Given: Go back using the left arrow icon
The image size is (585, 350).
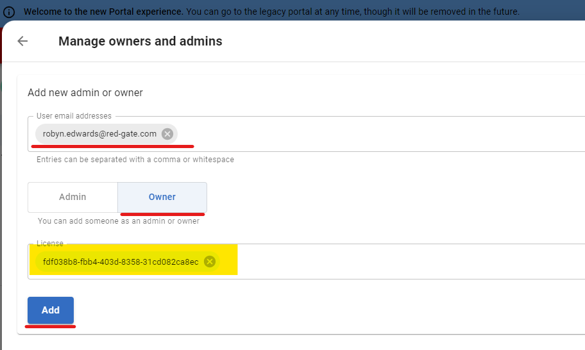Looking at the screenshot, I should tap(22, 41).
